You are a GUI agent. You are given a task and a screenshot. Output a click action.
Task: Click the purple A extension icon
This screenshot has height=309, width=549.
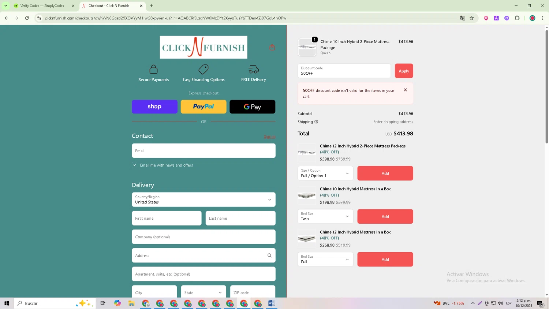(496, 18)
